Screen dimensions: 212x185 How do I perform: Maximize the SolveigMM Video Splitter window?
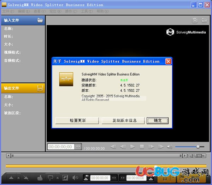pos(200,5)
